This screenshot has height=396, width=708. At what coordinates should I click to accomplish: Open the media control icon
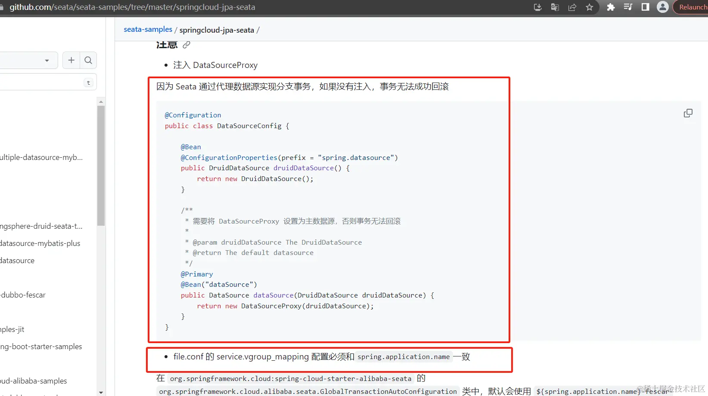tap(628, 7)
